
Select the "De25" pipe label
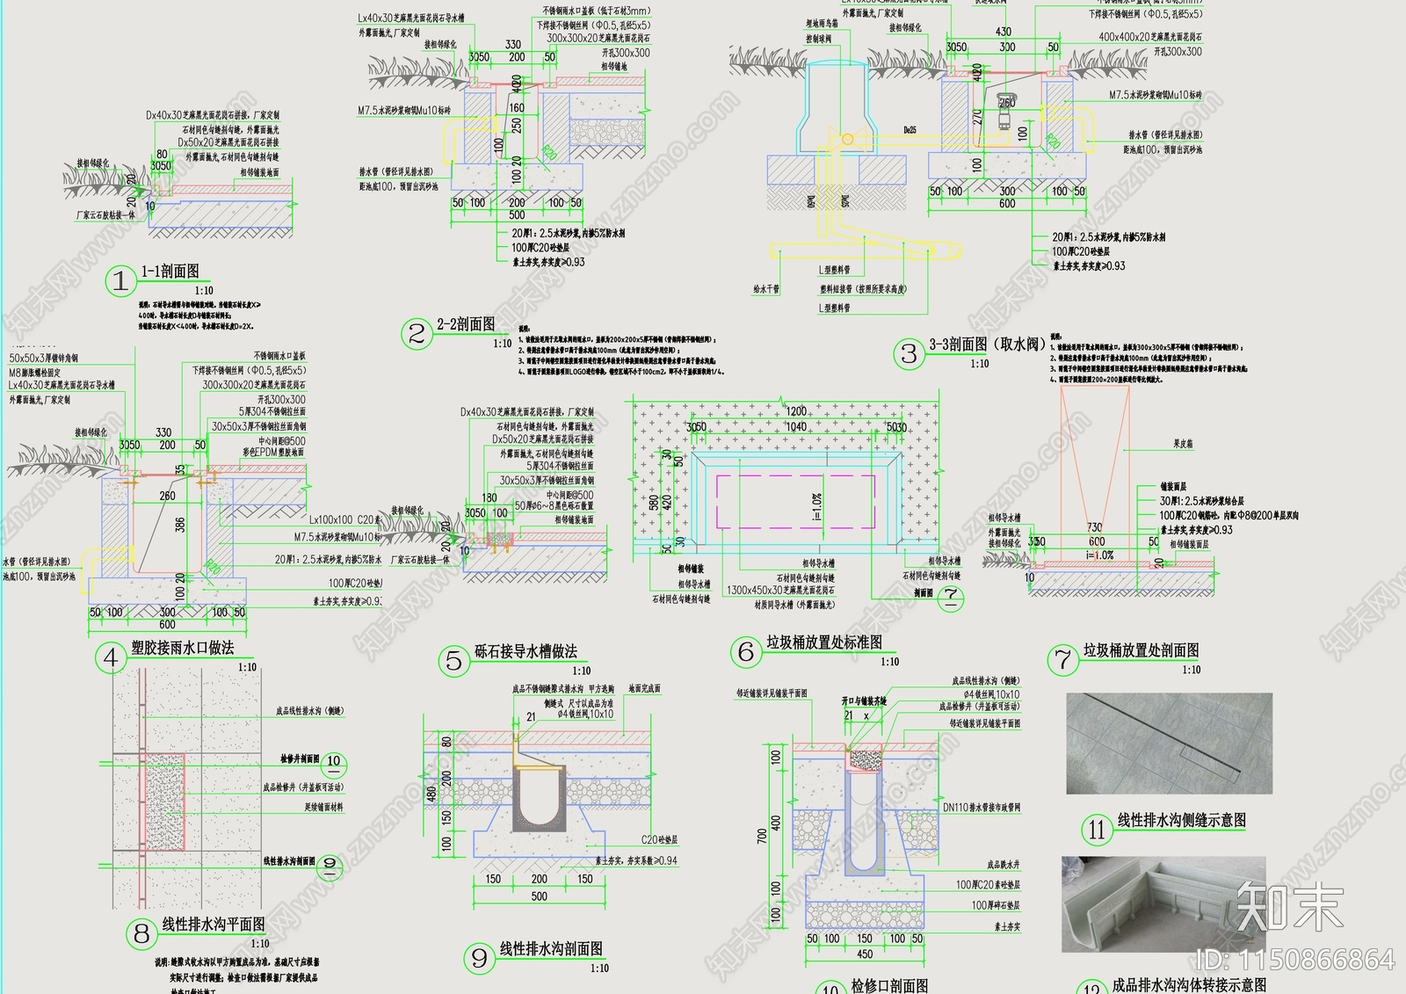910,131
